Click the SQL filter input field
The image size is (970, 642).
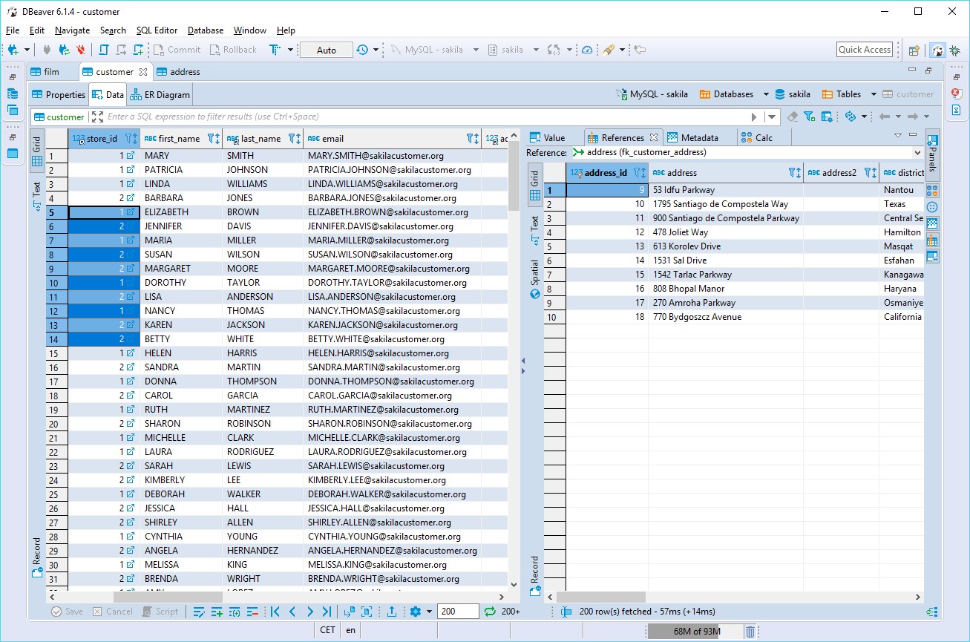coord(297,117)
